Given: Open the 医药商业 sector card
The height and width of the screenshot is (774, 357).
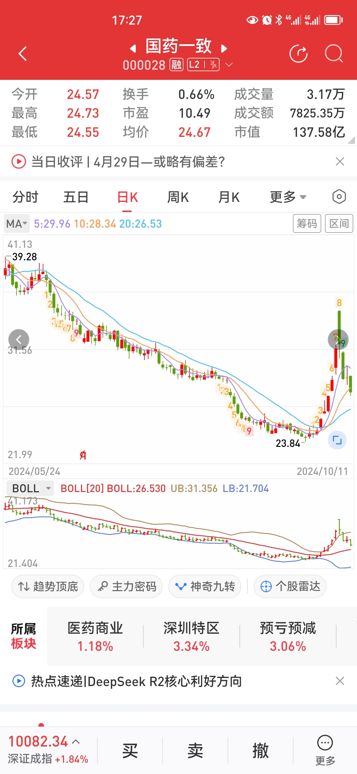Looking at the screenshot, I should click(x=95, y=636).
